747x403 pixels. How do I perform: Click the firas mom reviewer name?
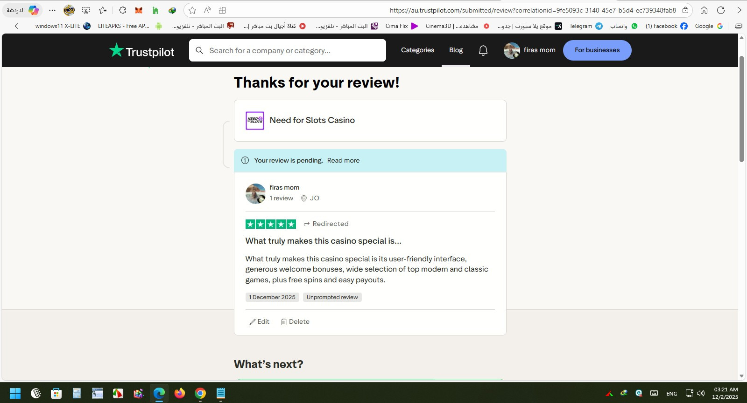[x=284, y=187]
